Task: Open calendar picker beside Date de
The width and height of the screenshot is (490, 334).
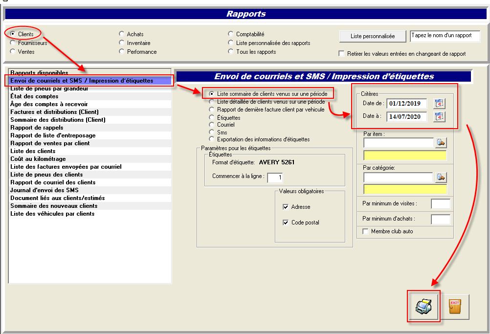Action: [439, 103]
